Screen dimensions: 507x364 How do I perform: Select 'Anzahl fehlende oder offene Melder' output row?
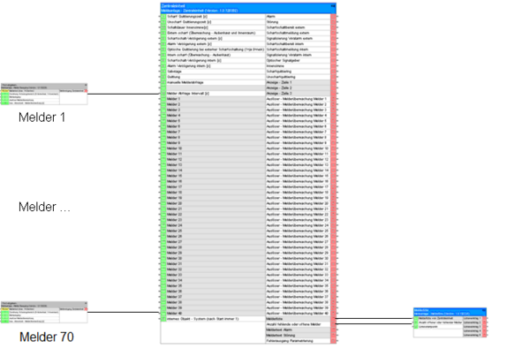[298, 324]
